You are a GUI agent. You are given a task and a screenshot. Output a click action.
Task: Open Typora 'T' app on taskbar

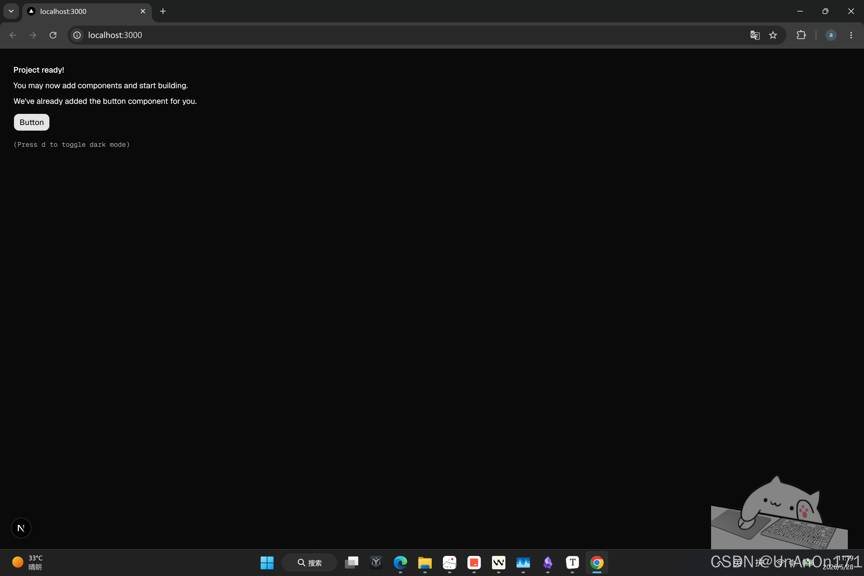pyautogui.click(x=572, y=562)
